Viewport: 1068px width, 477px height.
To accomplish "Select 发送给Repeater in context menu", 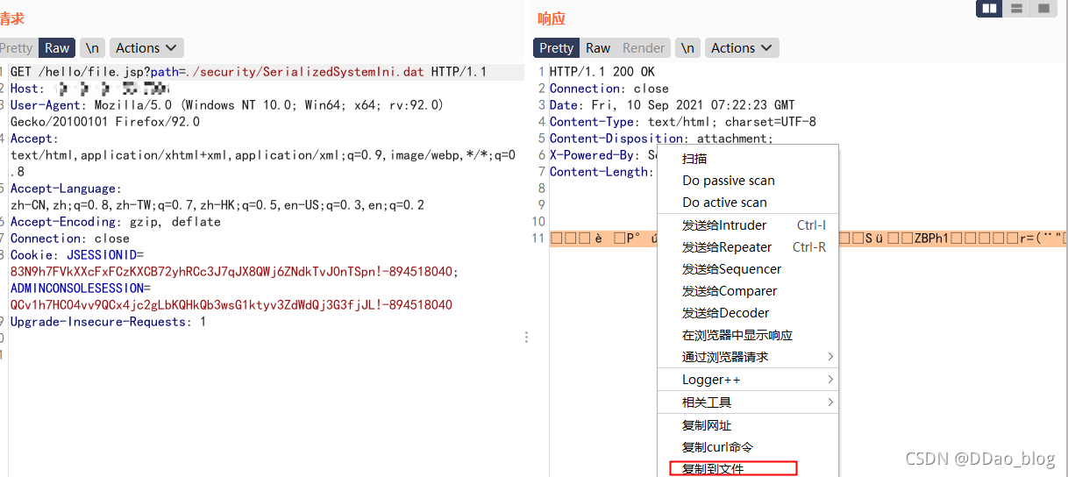I will click(748, 247).
